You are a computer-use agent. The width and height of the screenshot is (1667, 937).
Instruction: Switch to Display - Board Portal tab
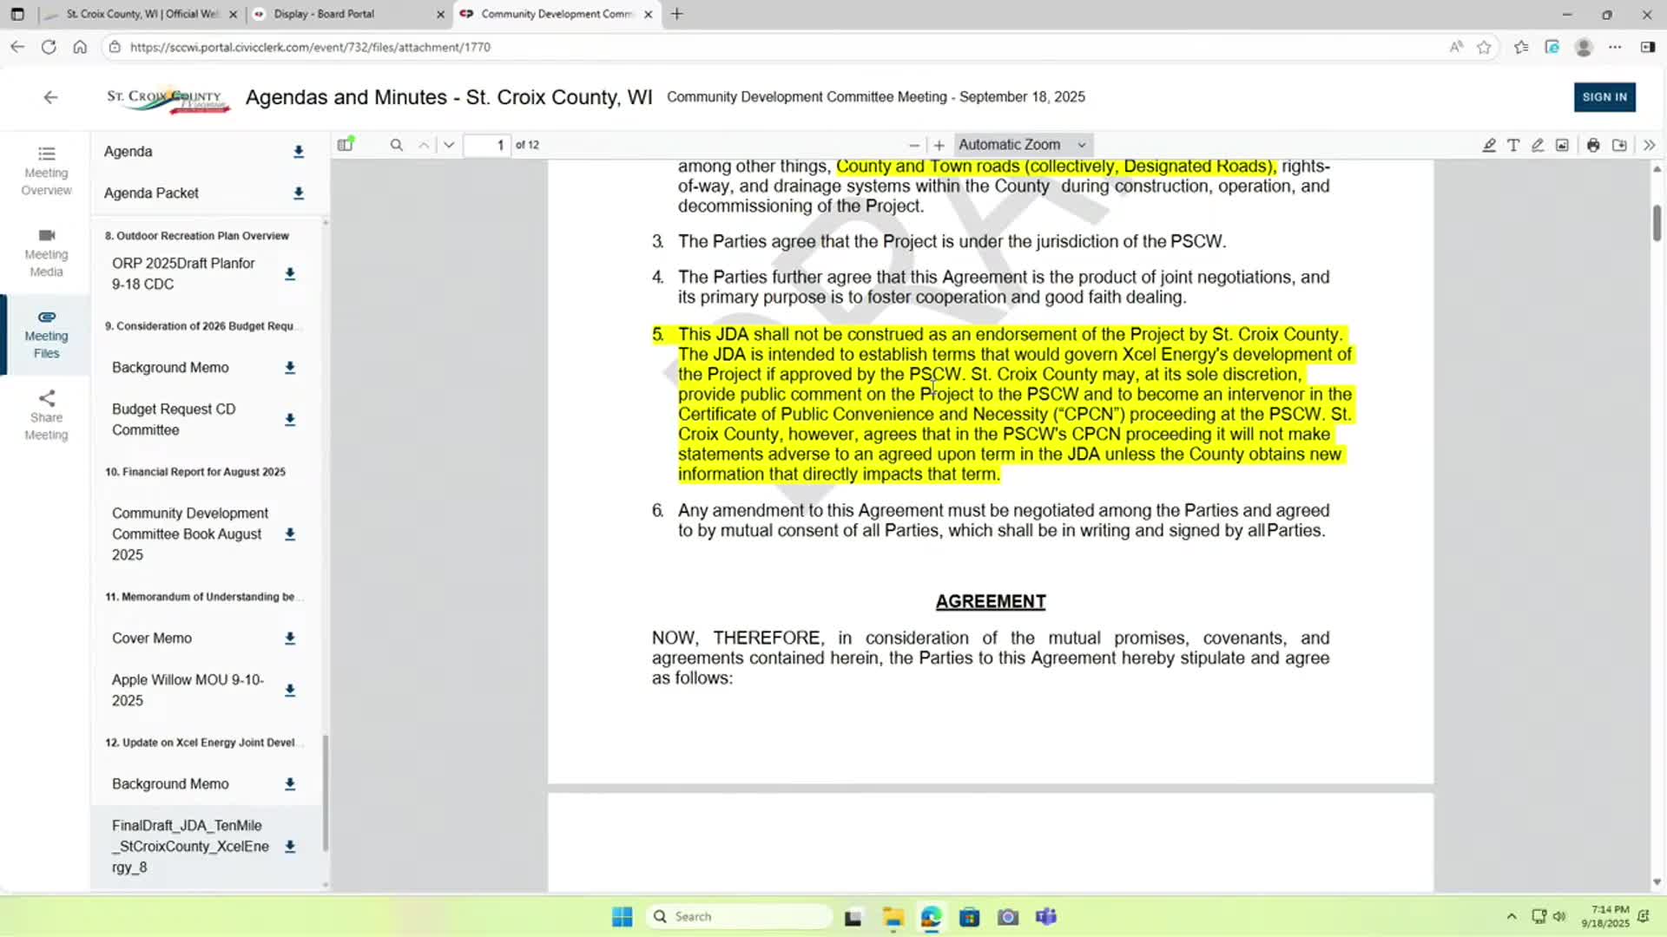(347, 14)
